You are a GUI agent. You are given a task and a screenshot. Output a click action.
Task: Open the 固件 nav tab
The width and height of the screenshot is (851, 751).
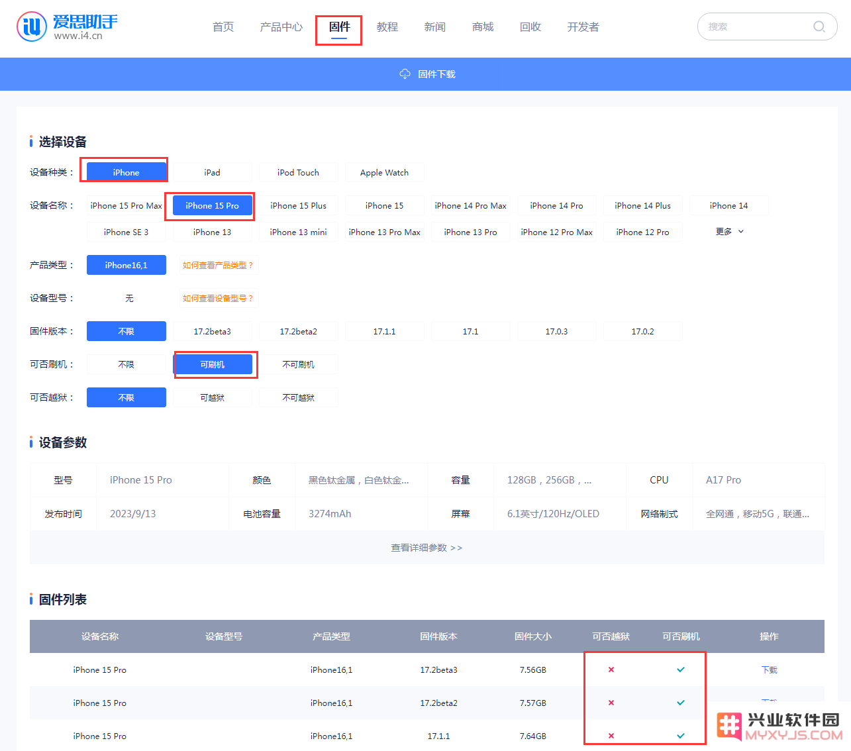(339, 27)
